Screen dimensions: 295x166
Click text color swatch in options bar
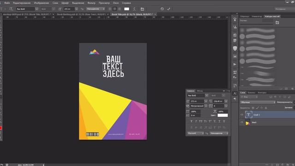tap(127, 9)
